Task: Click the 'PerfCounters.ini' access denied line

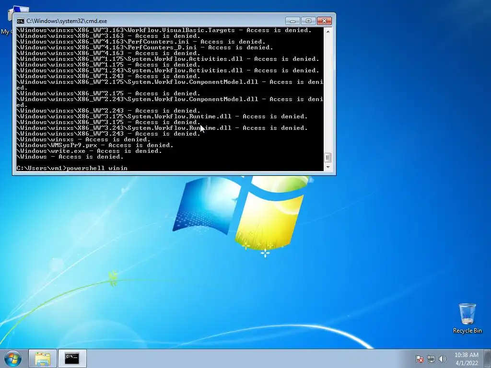Action: pos(141,42)
